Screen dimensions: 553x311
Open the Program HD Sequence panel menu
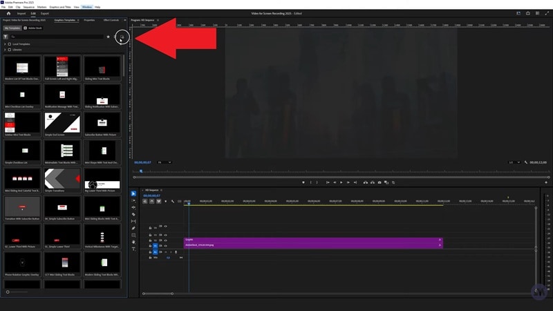click(158, 20)
